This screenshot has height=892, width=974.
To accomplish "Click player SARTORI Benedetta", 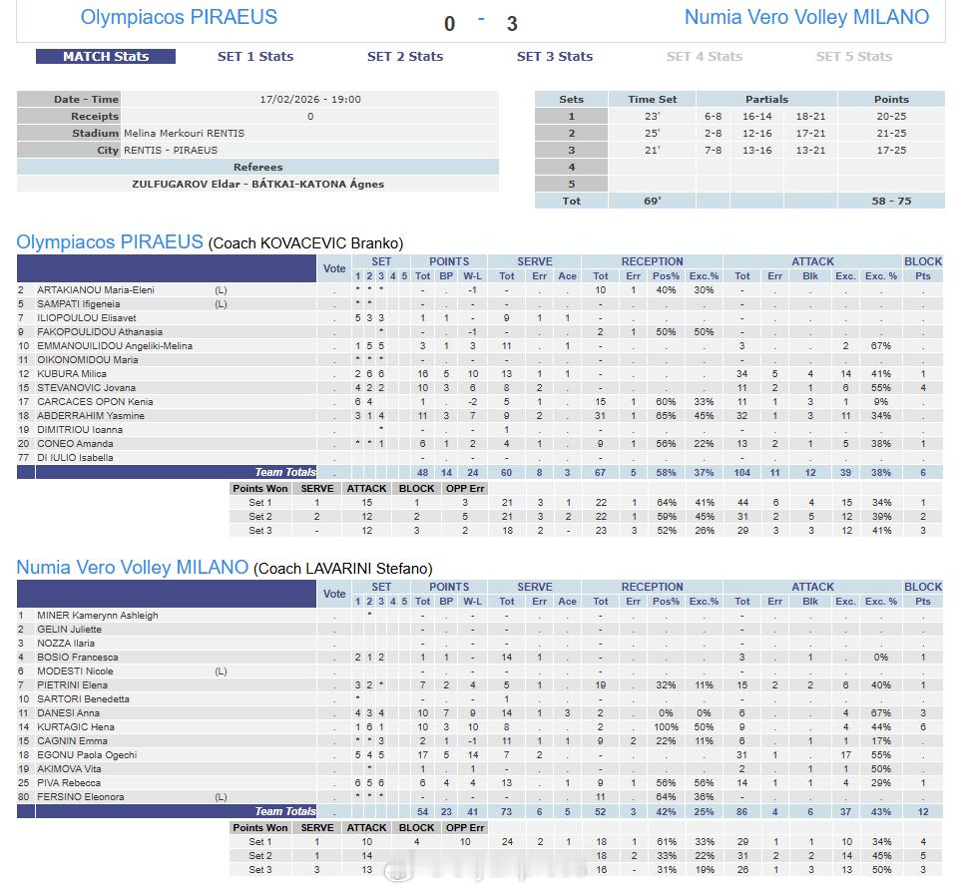I will (x=83, y=698).
